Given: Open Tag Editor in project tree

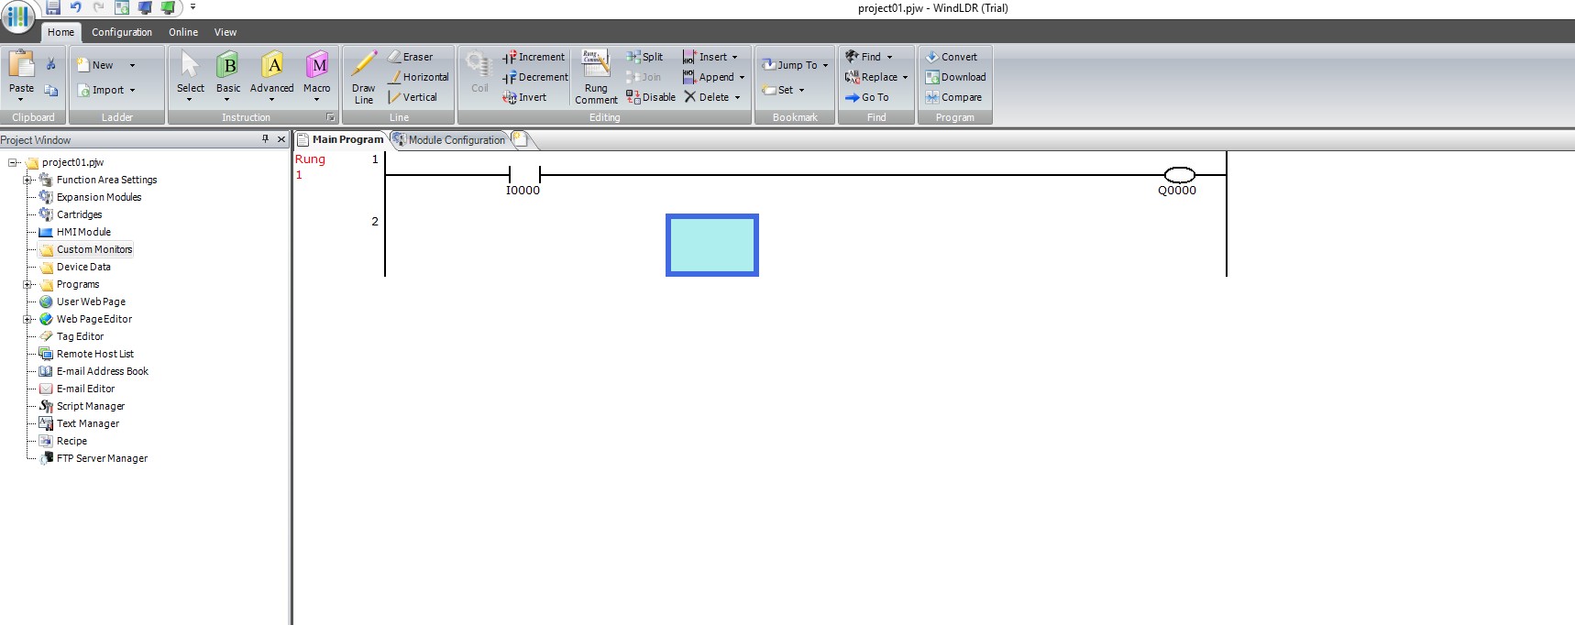Looking at the screenshot, I should (80, 336).
